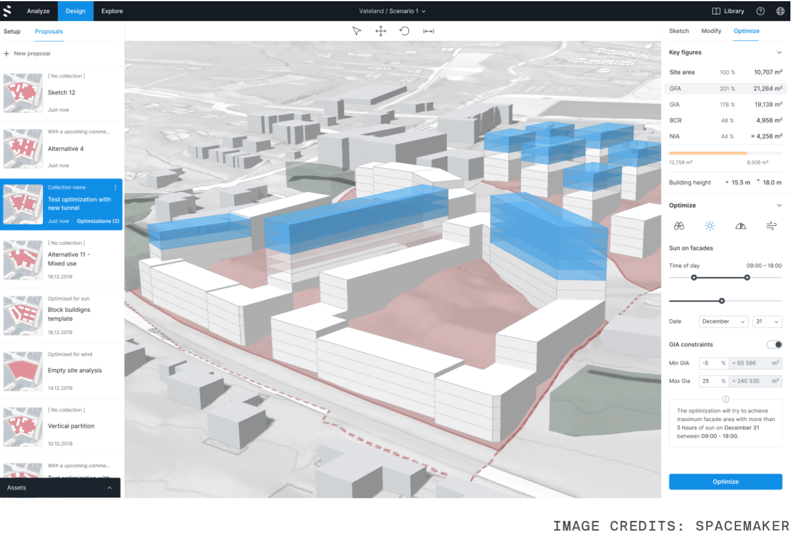Click the blue Optimize button
The height and width of the screenshot is (543, 794).
click(726, 482)
